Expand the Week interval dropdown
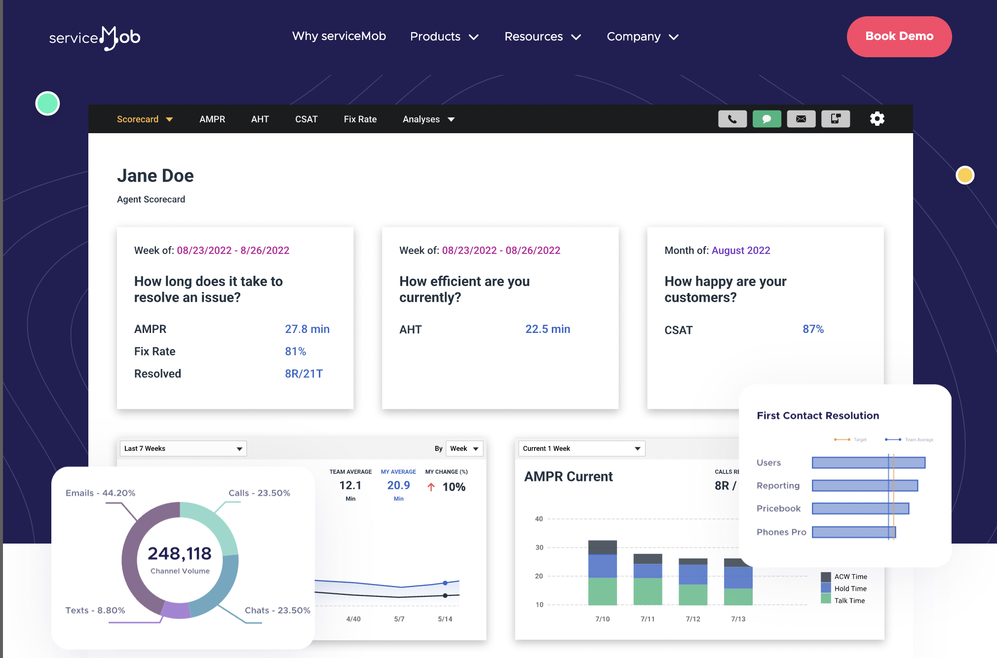Viewport: 997px width, 658px height. (464, 448)
